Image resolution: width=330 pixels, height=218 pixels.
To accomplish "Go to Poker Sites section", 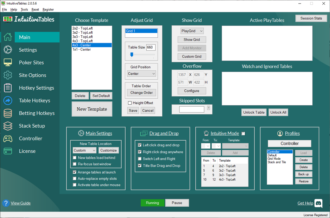I will click(31, 62).
